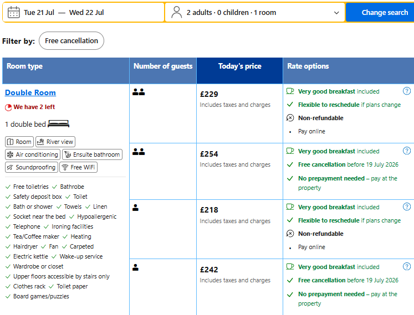Click the Rate options column header
This screenshot has height=315, width=414.
point(349,71)
